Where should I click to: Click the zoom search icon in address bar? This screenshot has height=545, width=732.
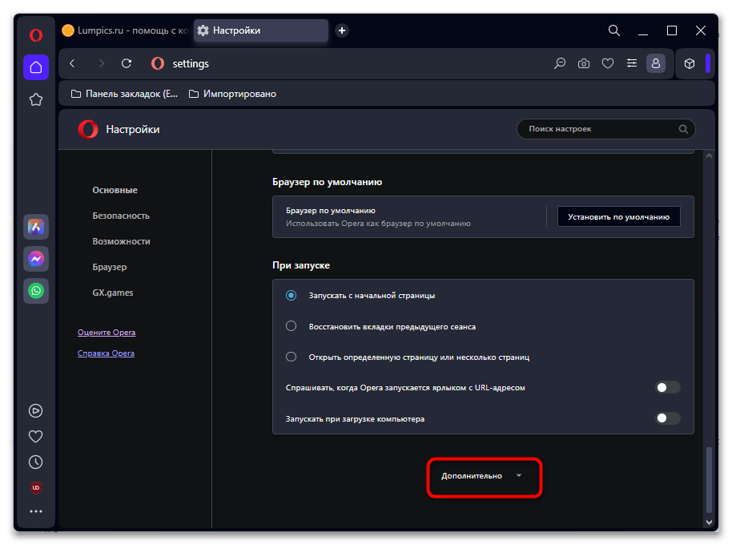[x=560, y=63]
